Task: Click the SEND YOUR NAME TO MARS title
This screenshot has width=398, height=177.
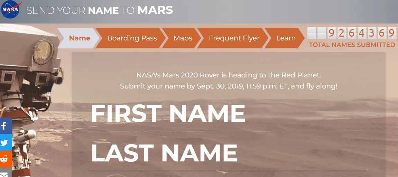Action: [x=100, y=10]
